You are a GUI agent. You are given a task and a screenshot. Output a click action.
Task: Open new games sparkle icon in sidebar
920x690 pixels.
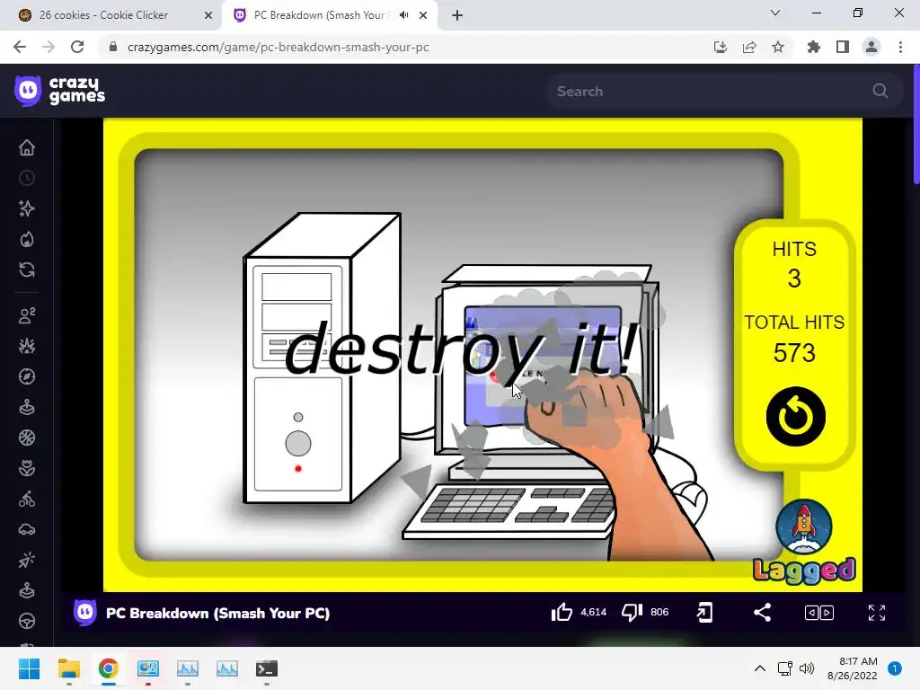[27, 208]
